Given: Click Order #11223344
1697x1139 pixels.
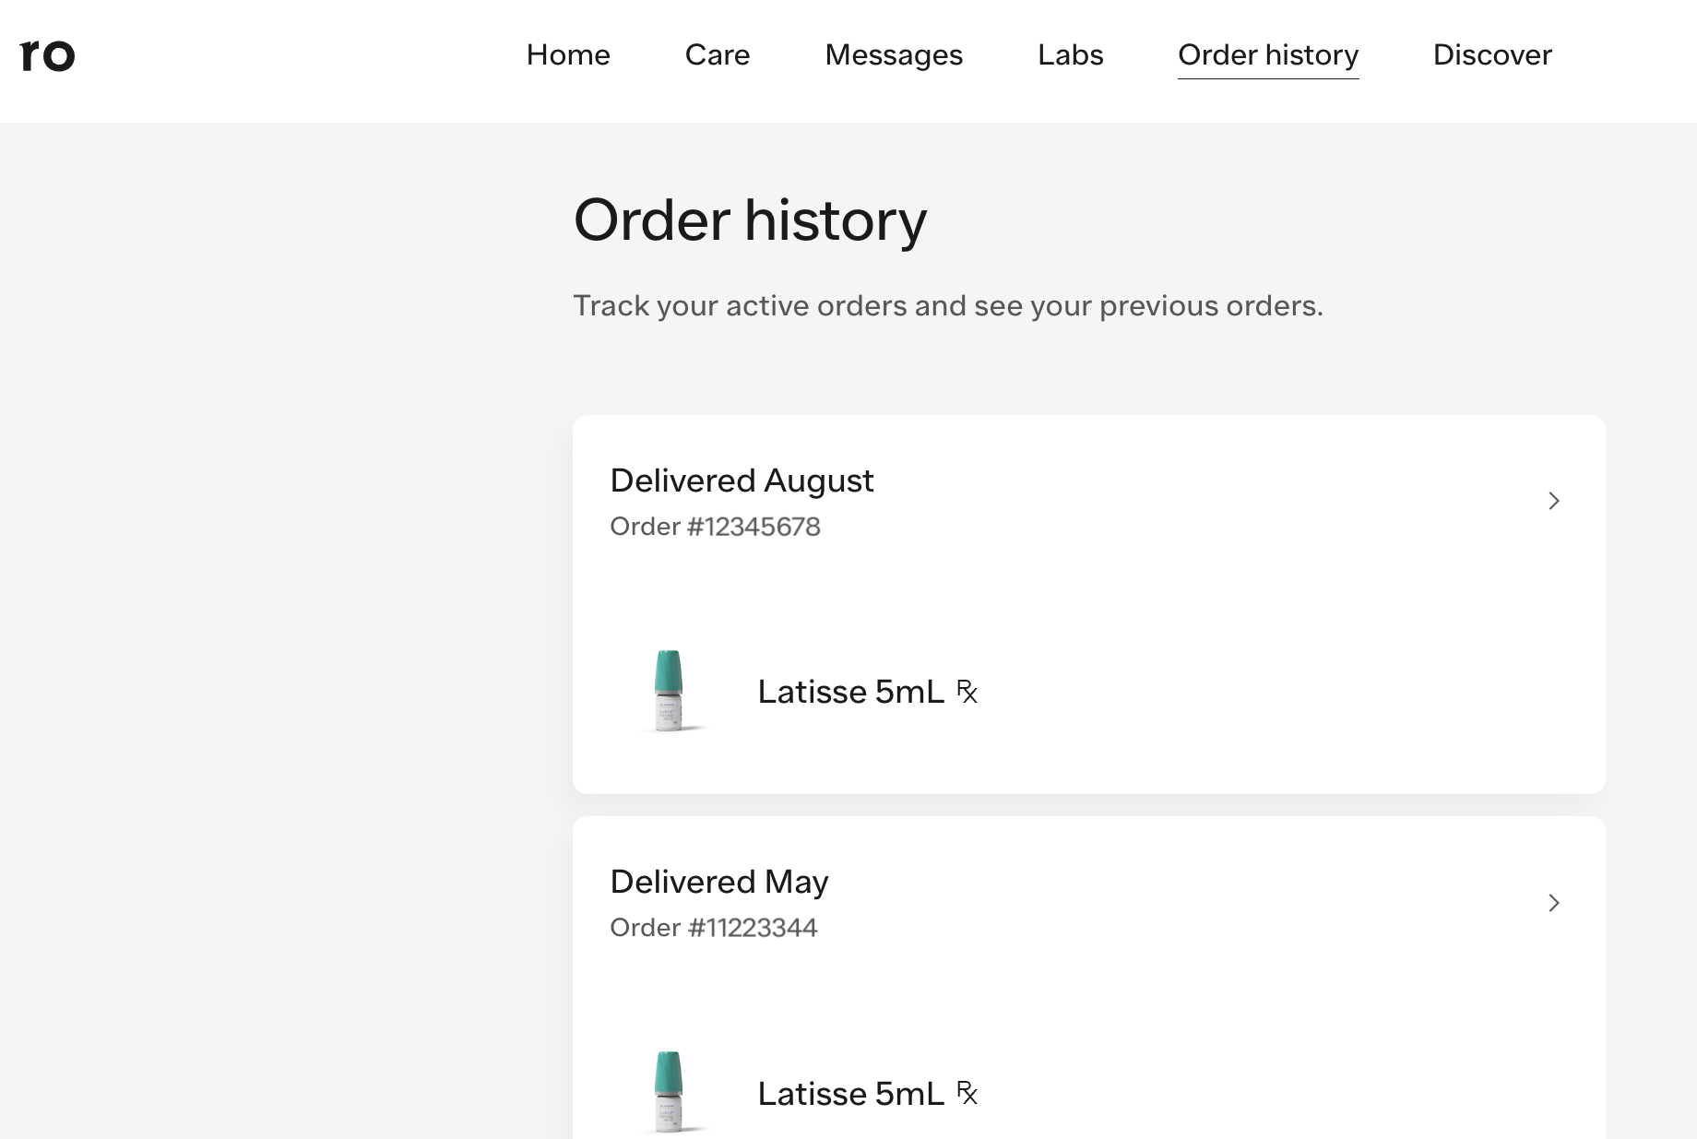Looking at the screenshot, I should click(x=714, y=928).
